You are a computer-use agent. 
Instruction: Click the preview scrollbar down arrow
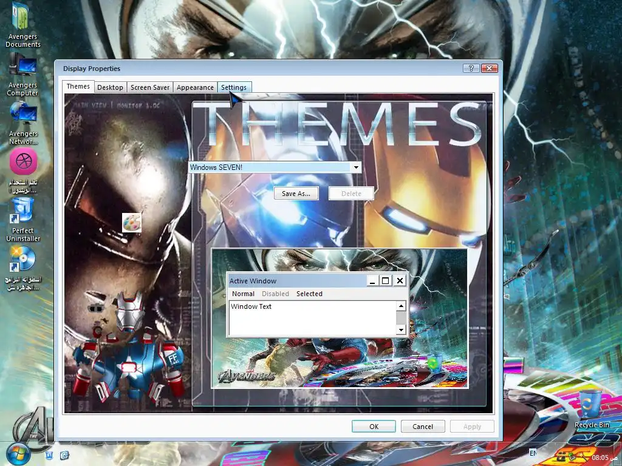401,329
